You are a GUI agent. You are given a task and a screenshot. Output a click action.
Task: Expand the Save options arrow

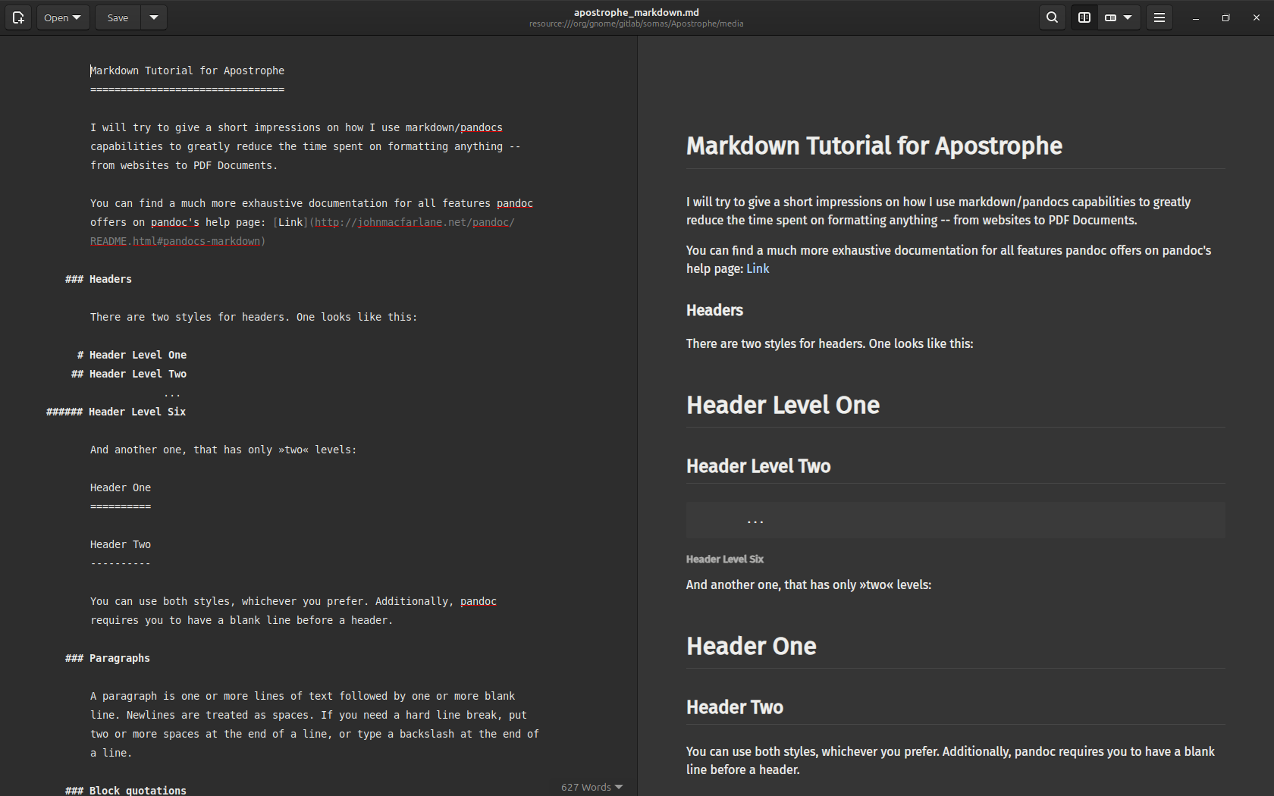coord(154,17)
